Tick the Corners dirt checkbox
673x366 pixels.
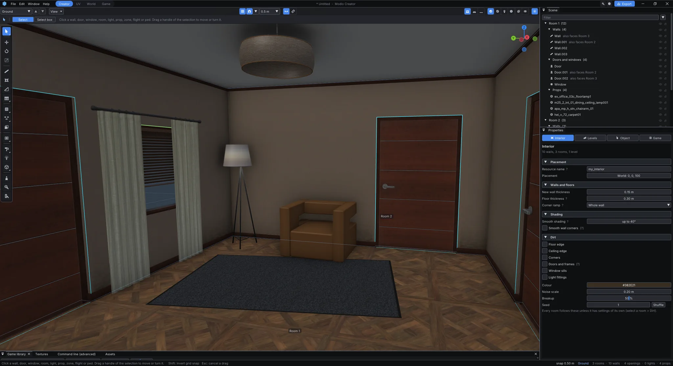tap(545, 258)
